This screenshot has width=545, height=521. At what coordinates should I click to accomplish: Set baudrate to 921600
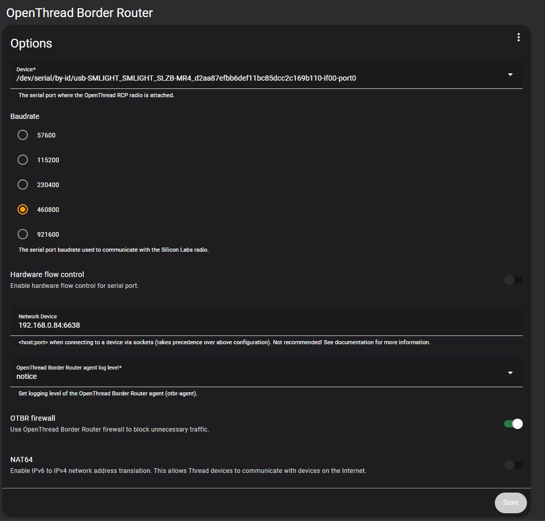(x=23, y=234)
